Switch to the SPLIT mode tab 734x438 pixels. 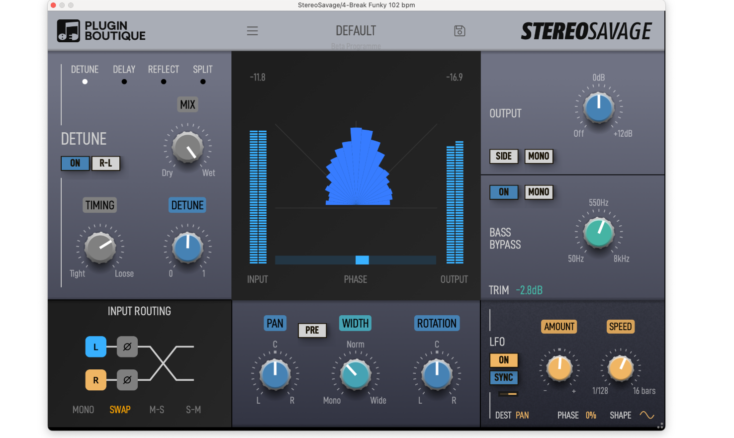pos(203,70)
